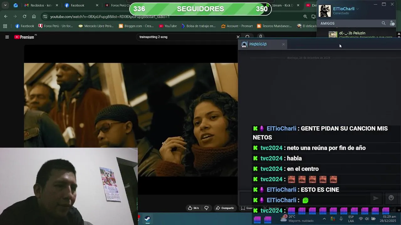401x225 pixels.
Task: Go forward in browser history
Action: (x=15, y=16)
